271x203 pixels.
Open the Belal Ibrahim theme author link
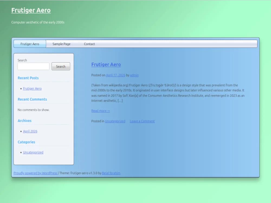tap(111, 173)
